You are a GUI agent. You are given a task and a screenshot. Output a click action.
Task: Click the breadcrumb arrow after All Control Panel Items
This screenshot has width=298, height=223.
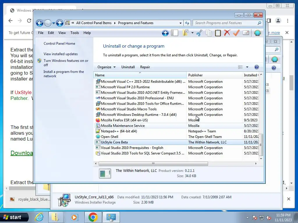[x=115, y=23]
